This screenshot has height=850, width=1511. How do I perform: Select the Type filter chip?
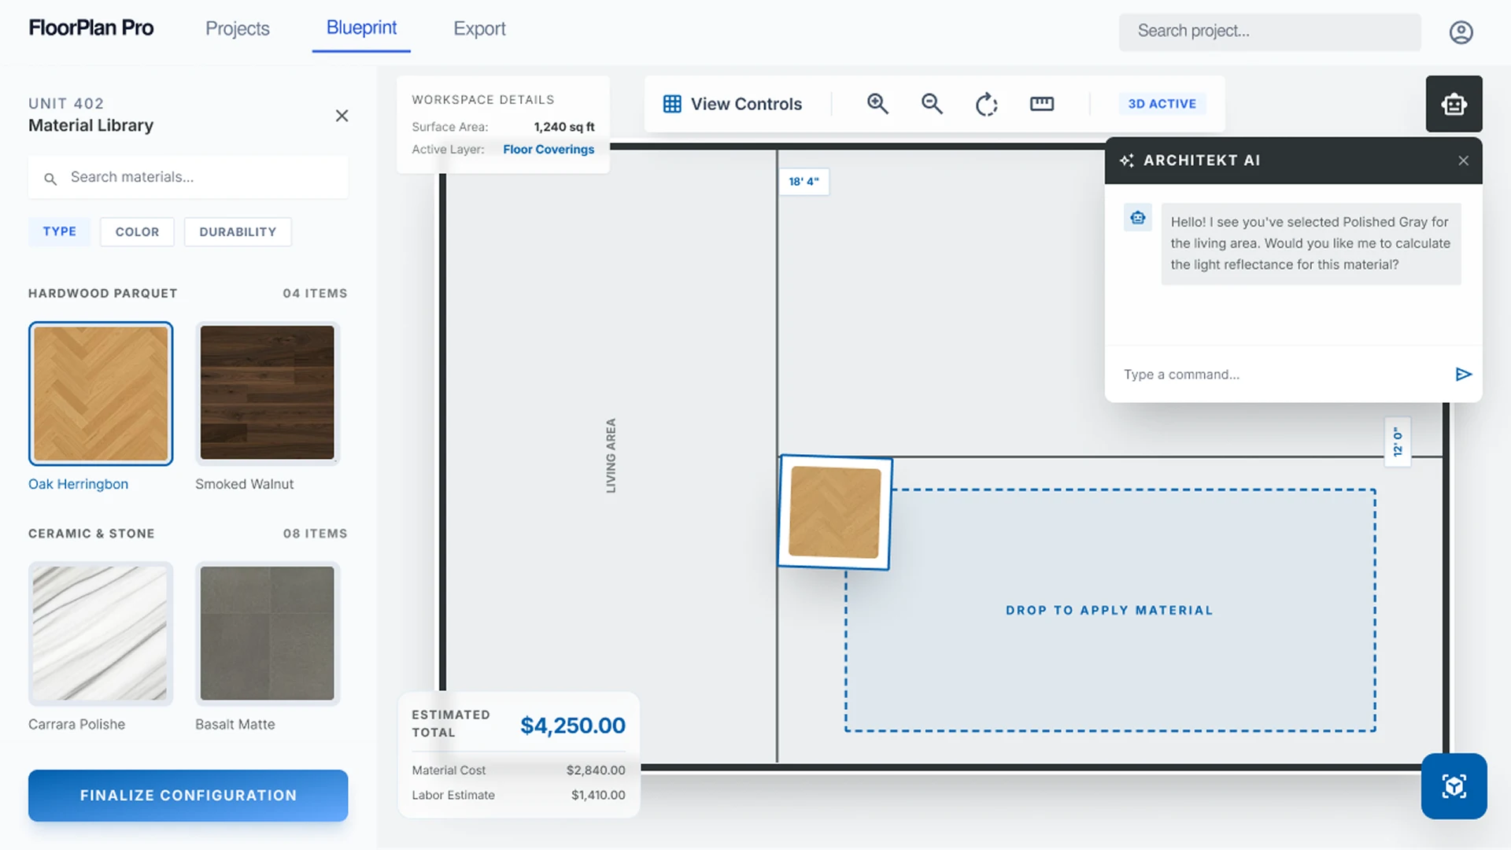[60, 231]
